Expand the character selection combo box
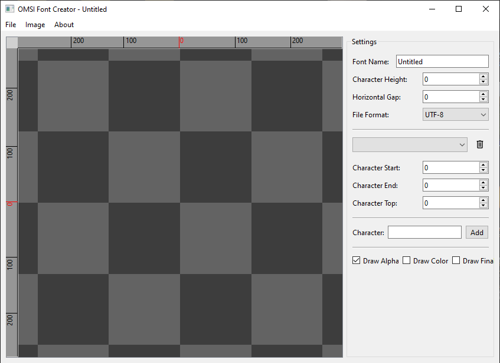Image resolution: width=500 pixels, height=363 pixels. click(x=410, y=144)
